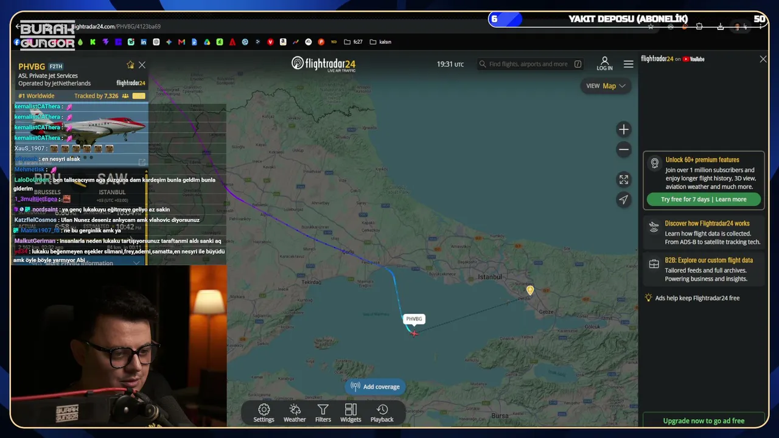
Task: Click the ChatGPT bookmark icon
Action: tap(156, 42)
